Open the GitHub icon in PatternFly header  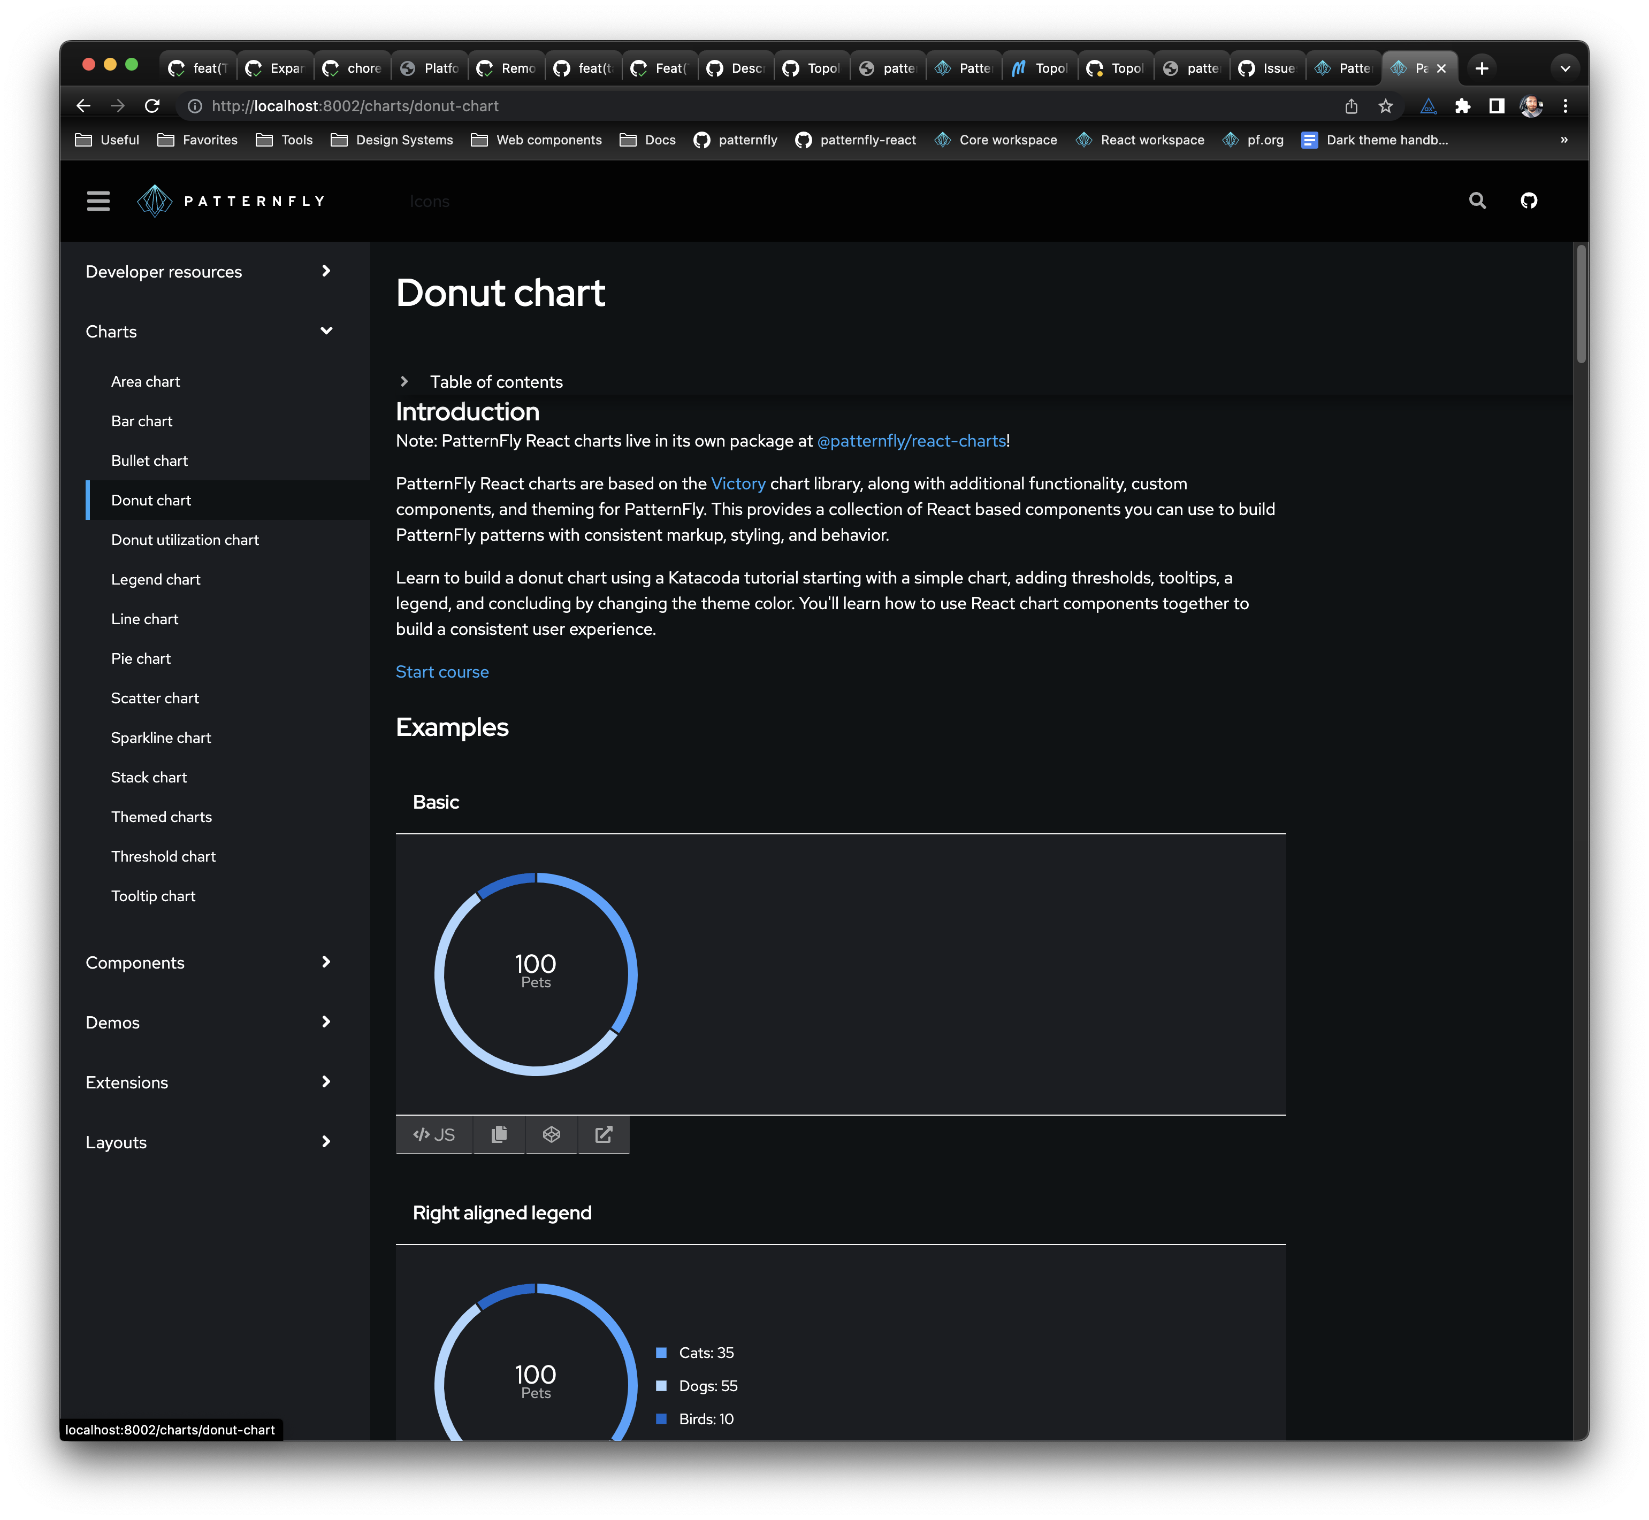coord(1528,201)
